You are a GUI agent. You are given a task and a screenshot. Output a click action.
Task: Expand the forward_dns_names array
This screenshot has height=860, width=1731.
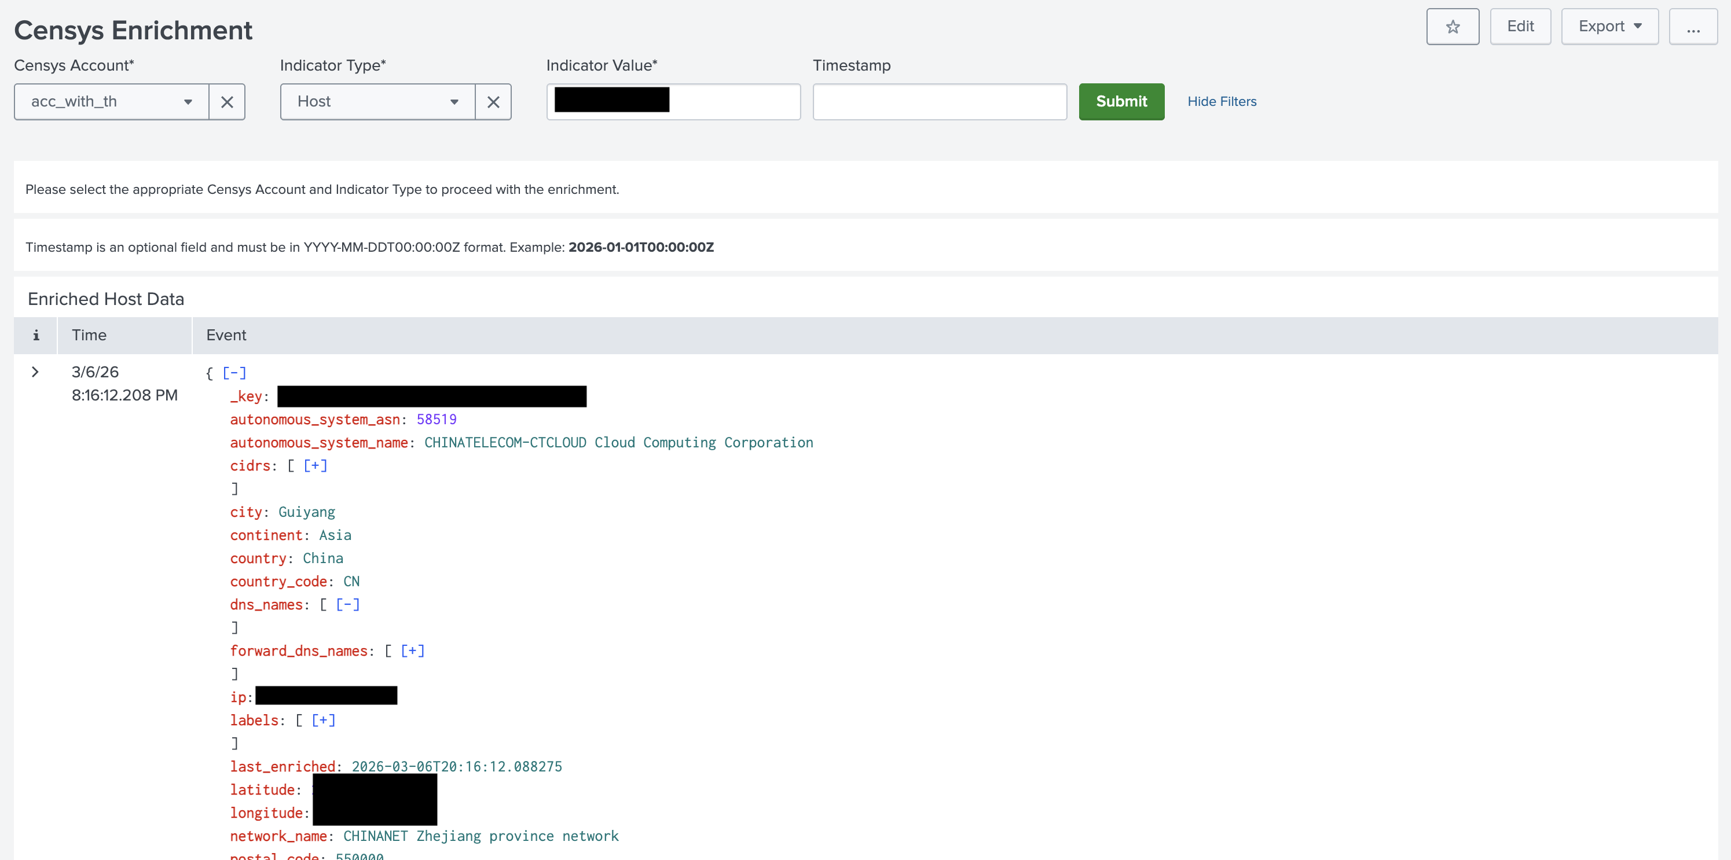point(413,651)
